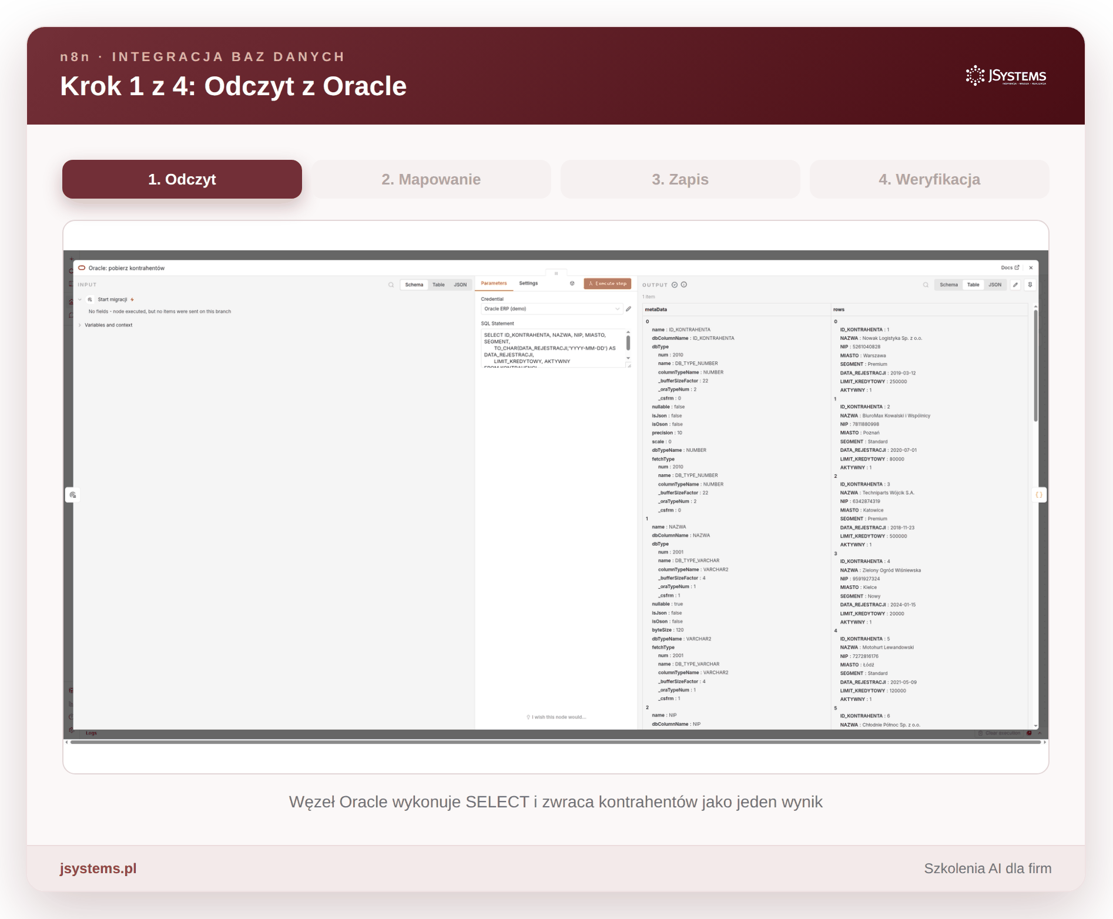Expand Variables and context
The width and height of the screenshot is (1113, 919).
(80, 325)
